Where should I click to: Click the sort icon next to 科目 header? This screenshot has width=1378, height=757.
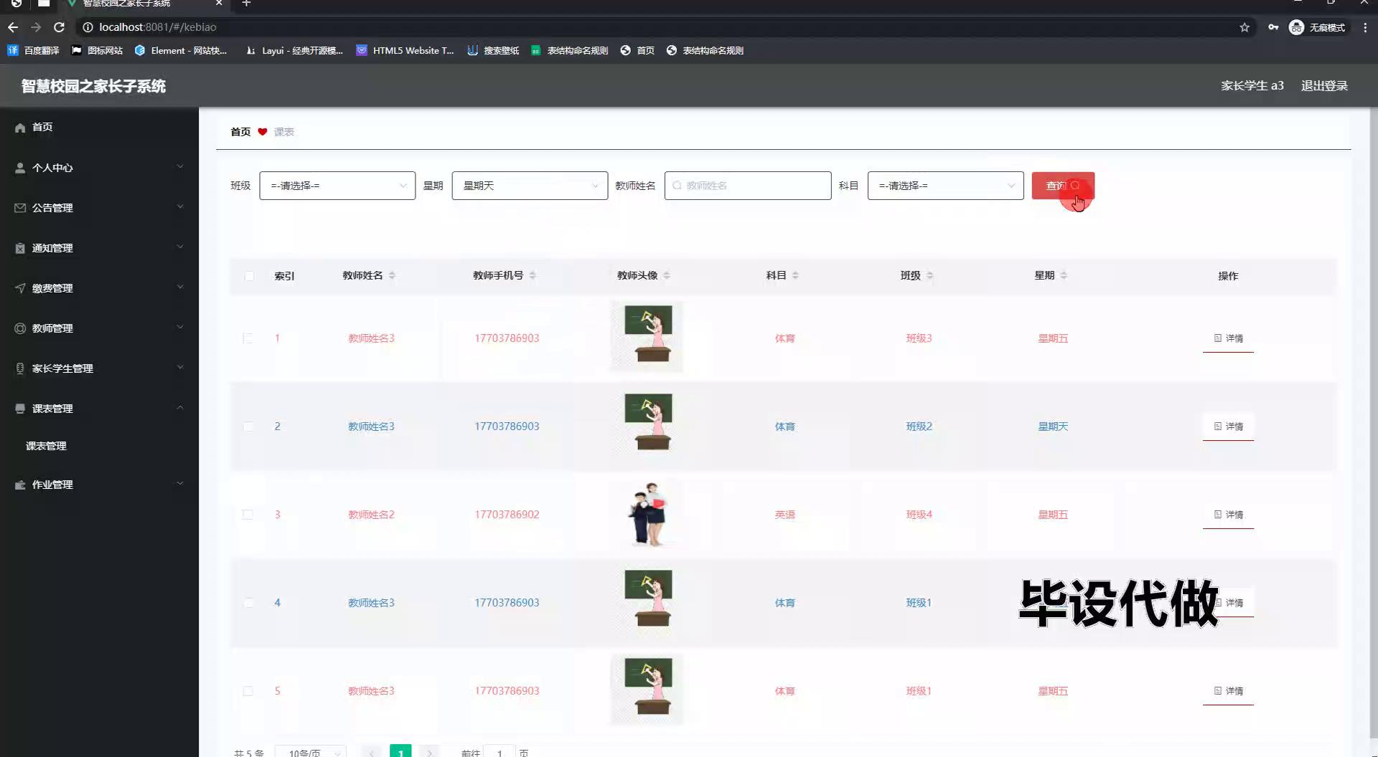pos(795,275)
